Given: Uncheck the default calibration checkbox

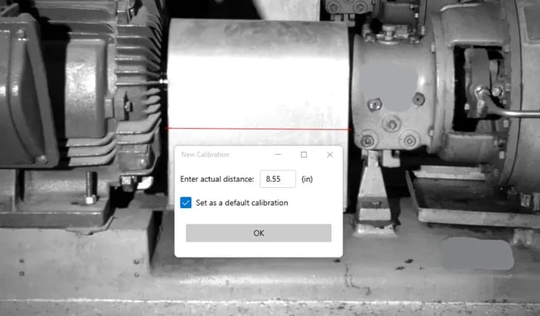Looking at the screenshot, I should [x=185, y=203].
